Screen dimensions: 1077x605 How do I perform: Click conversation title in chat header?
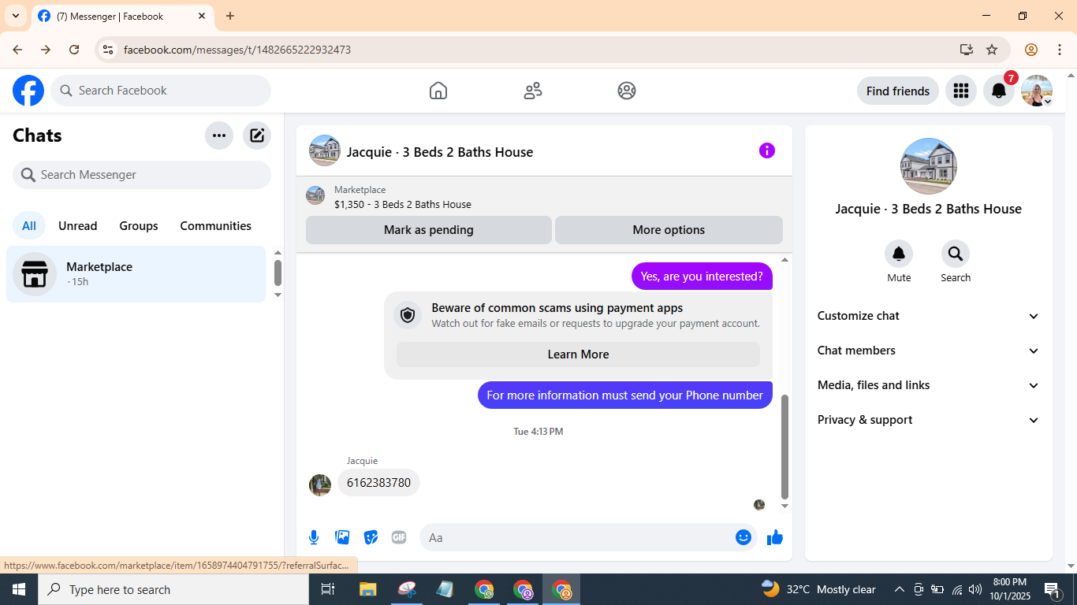pyautogui.click(x=440, y=152)
